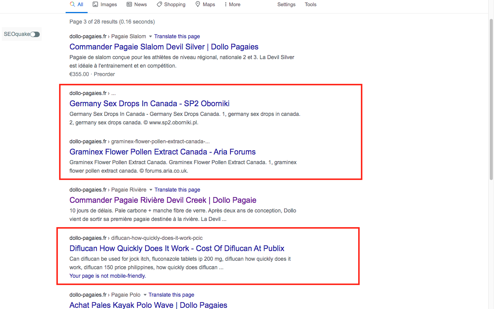This screenshot has height=309, width=494.
Task: Switch to the Images tab
Action: click(105, 5)
